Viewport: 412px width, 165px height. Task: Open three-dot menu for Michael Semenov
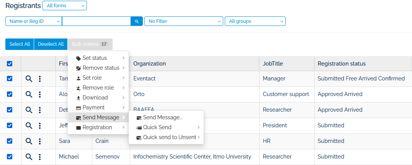[x=40, y=157]
